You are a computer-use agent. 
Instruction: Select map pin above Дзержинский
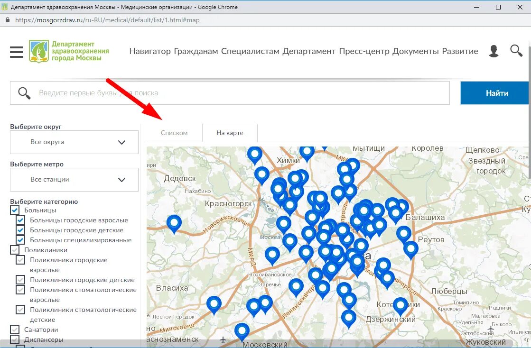tap(348, 319)
